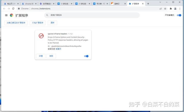The height and width of the screenshot is (112, 184).
Task: Click the site info icon before Chrome
Action: tap(19, 9)
